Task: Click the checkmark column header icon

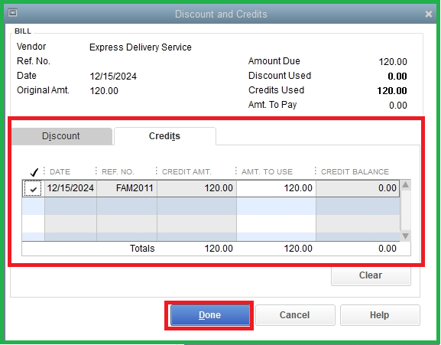Action: (x=34, y=171)
